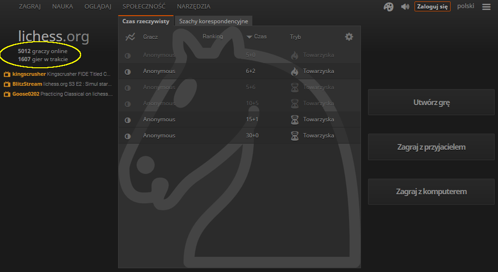Click the hourglass icon in the 10+5 row
The height and width of the screenshot is (272, 498).
point(295,104)
